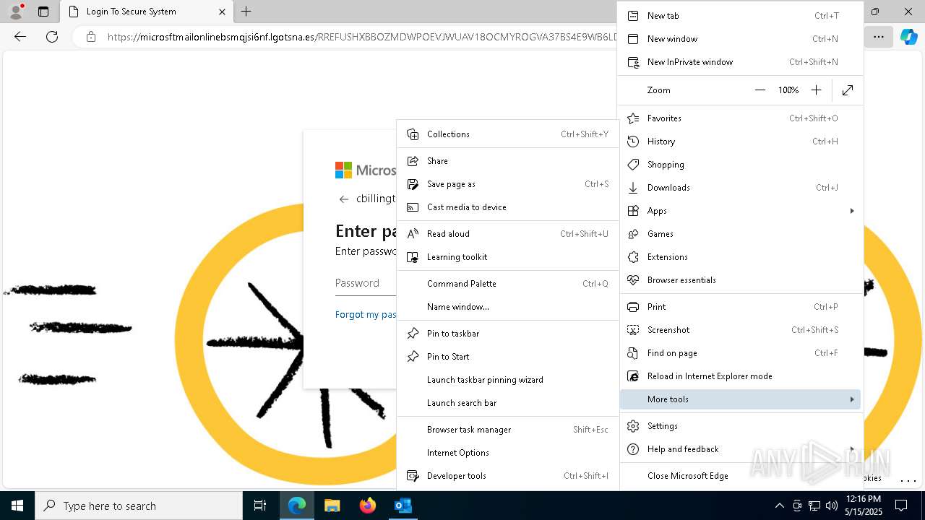Screen dimensions: 925x520
Task: Select Name window... menu entry
Action: (x=507, y=307)
